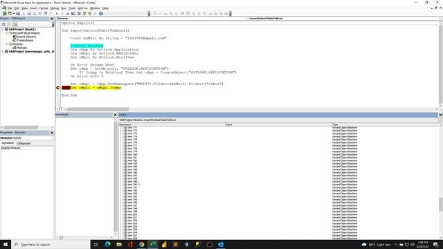Stop execution with the Reset icon
This screenshot has width=443, height=249.
point(68,14)
